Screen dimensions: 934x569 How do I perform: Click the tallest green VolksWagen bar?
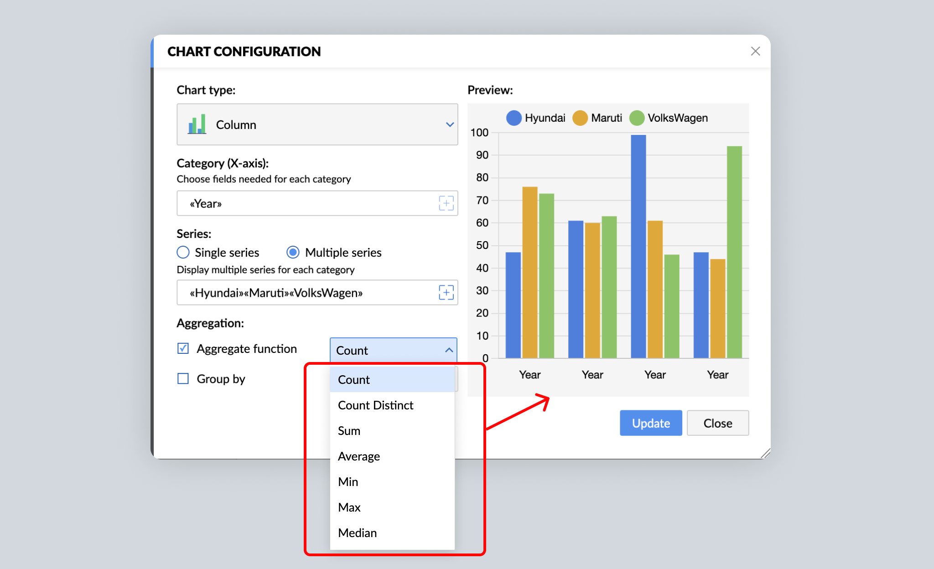point(734,252)
